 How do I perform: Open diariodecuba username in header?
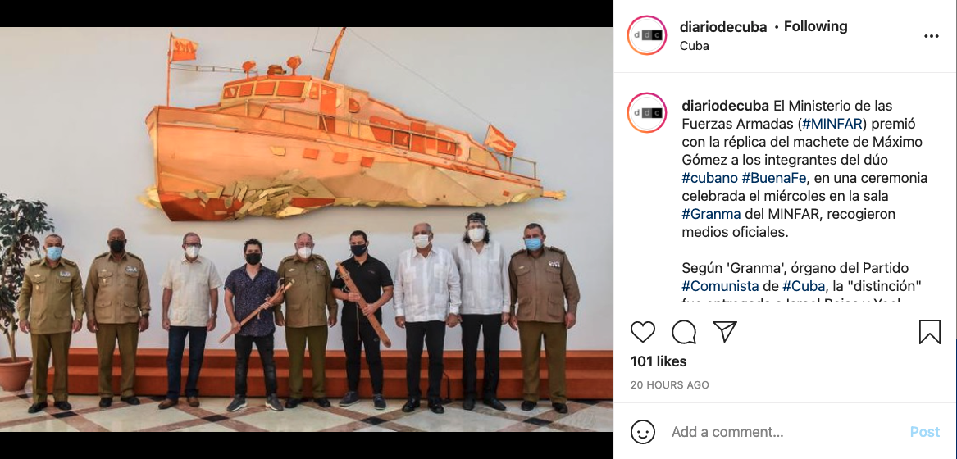coord(723,27)
